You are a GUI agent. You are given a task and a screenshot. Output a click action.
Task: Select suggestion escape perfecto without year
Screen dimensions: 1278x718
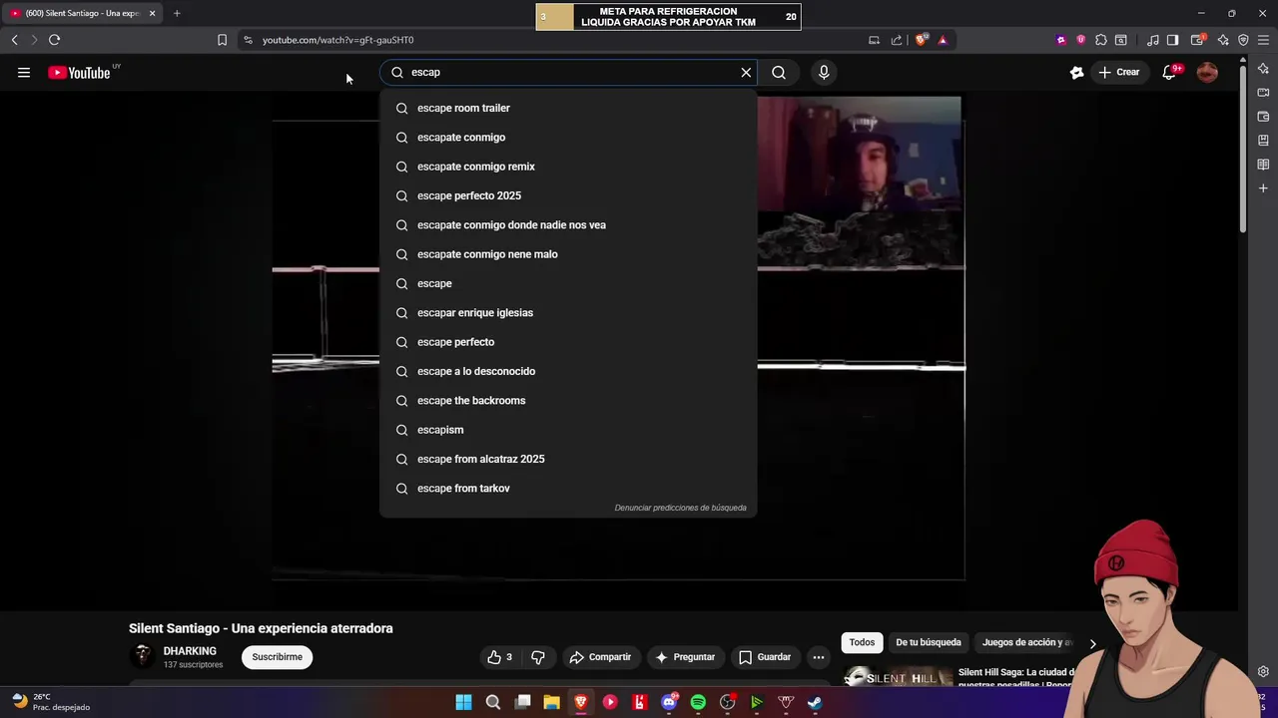[x=568, y=342]
